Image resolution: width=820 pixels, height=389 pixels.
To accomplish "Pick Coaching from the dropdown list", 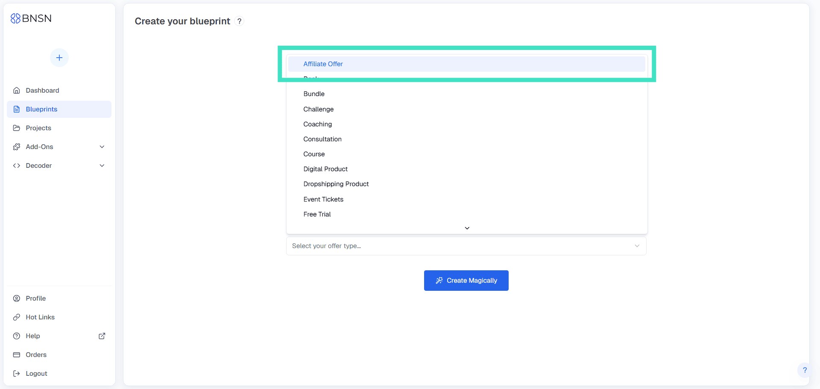I will coord(317,124).
